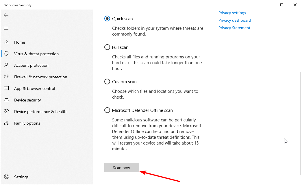Close the Windows Security window

click(295, 5)
